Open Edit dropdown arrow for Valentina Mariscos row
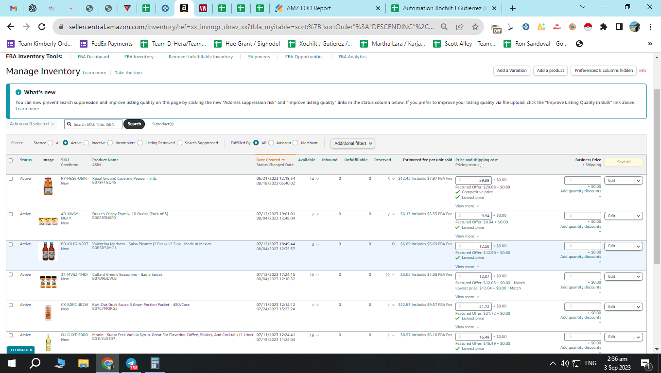This screenshot has height=373, width=661. (639, 246)
